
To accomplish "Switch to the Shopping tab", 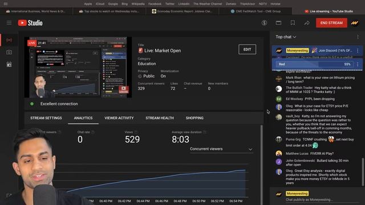I will (194, 118).
